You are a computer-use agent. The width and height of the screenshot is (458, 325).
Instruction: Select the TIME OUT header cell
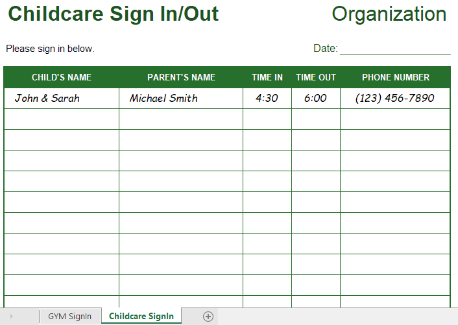(316, 77)
